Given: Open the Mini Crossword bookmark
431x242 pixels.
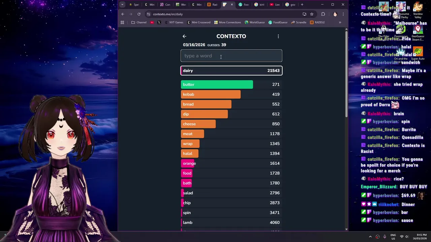Looking at the screenshot, I should pyautogui.click(x=198, y=23).
